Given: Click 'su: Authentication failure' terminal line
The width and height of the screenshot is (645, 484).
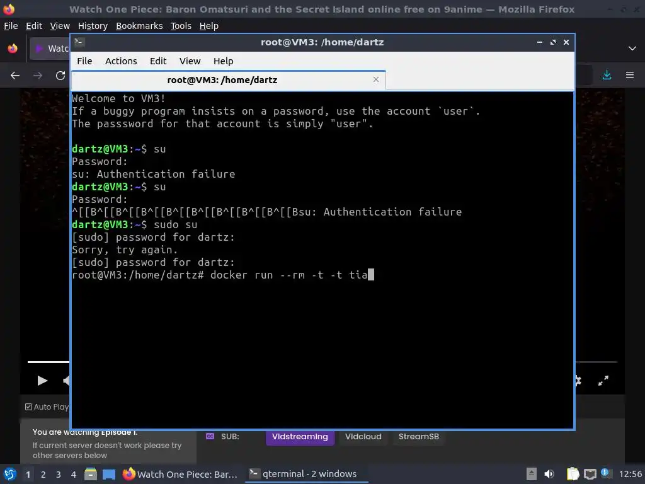Looking at the screenshot, I should click(153, 174).
